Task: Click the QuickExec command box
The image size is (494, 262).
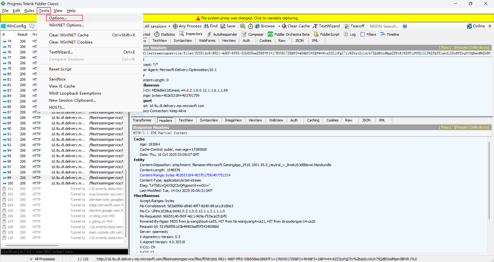Action: click(64, 252)
